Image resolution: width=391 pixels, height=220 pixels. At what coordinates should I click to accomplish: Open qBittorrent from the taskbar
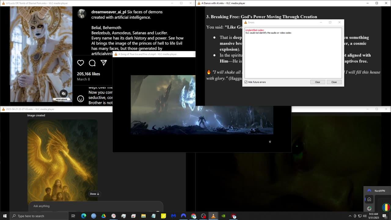[93, 216]
